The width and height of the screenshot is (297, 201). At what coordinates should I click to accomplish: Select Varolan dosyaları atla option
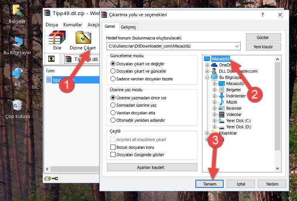click(133, 113)
